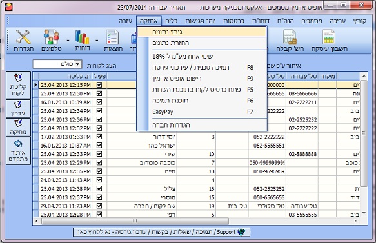Open the כלים tools menu
The height and width of the screenshot is (243, 376).
click(x=171, y=21)
